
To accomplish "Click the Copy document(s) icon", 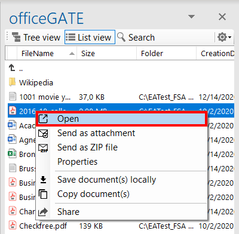I will (x=43, y=194).
